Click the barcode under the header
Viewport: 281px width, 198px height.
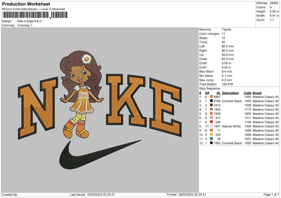click(x=35, y=15)
